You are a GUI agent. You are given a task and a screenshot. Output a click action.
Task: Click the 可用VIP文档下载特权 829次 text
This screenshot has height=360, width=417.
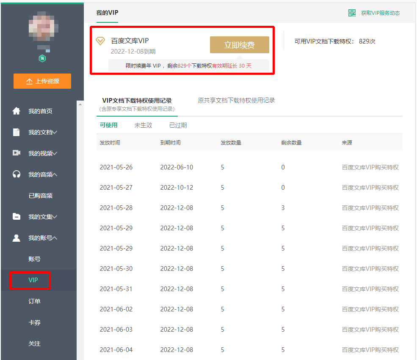(x=335, y=41)
